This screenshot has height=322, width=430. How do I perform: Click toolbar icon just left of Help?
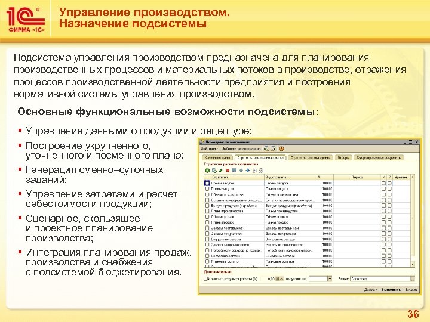[274, 148]
